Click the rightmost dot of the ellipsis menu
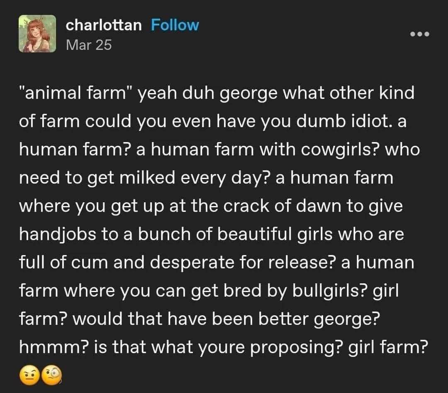 (427, 34)
